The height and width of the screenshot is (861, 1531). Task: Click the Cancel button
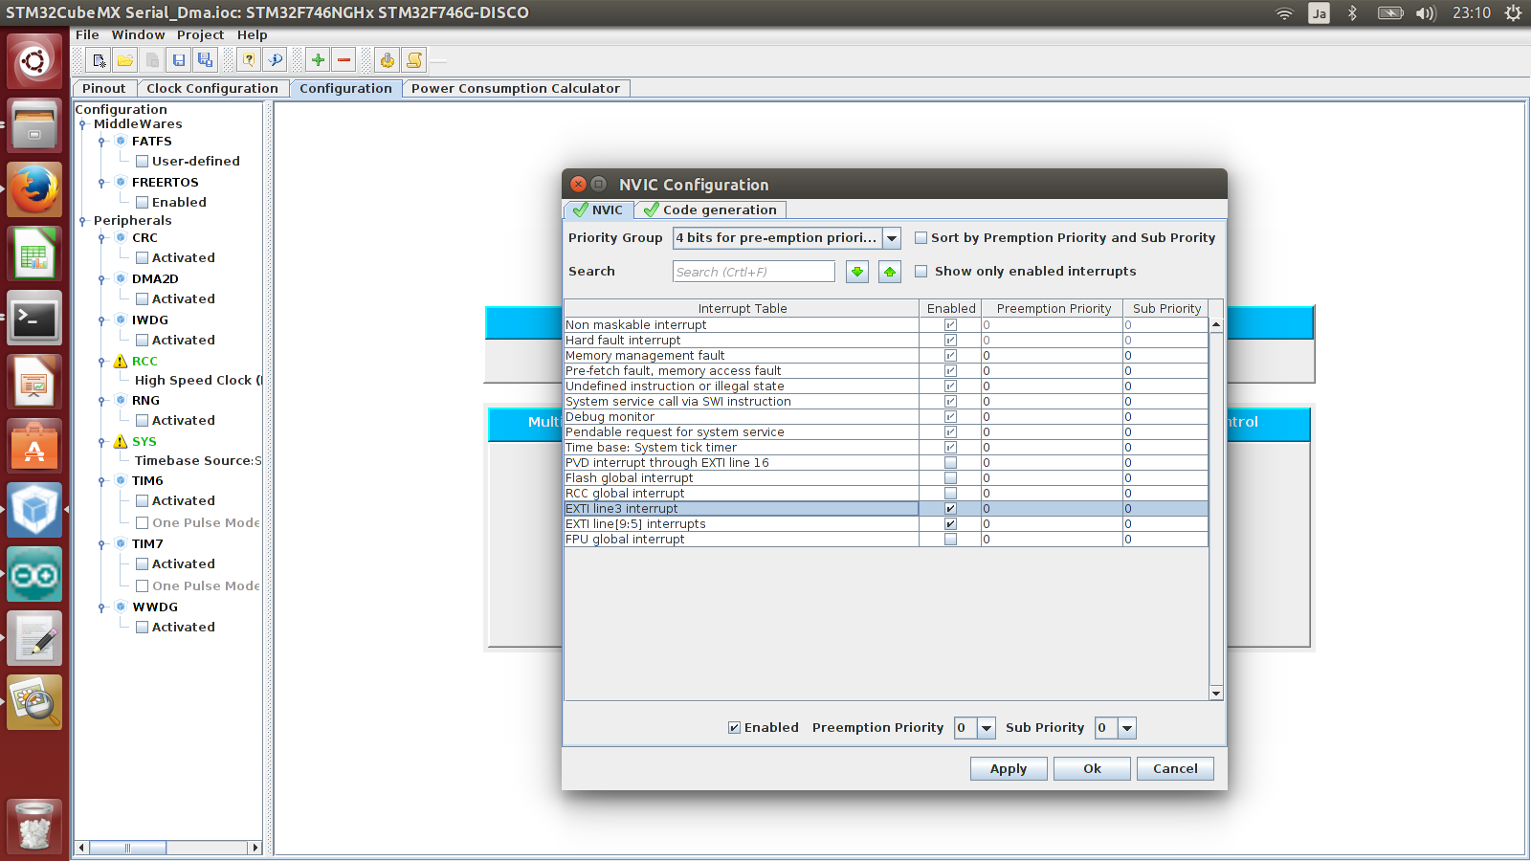click(1175, 769)
